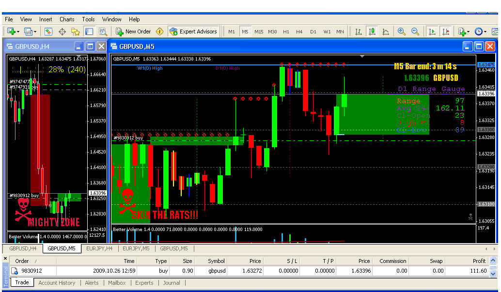Switch to GBPUSD,H4 chart tab

click(23, 248)
